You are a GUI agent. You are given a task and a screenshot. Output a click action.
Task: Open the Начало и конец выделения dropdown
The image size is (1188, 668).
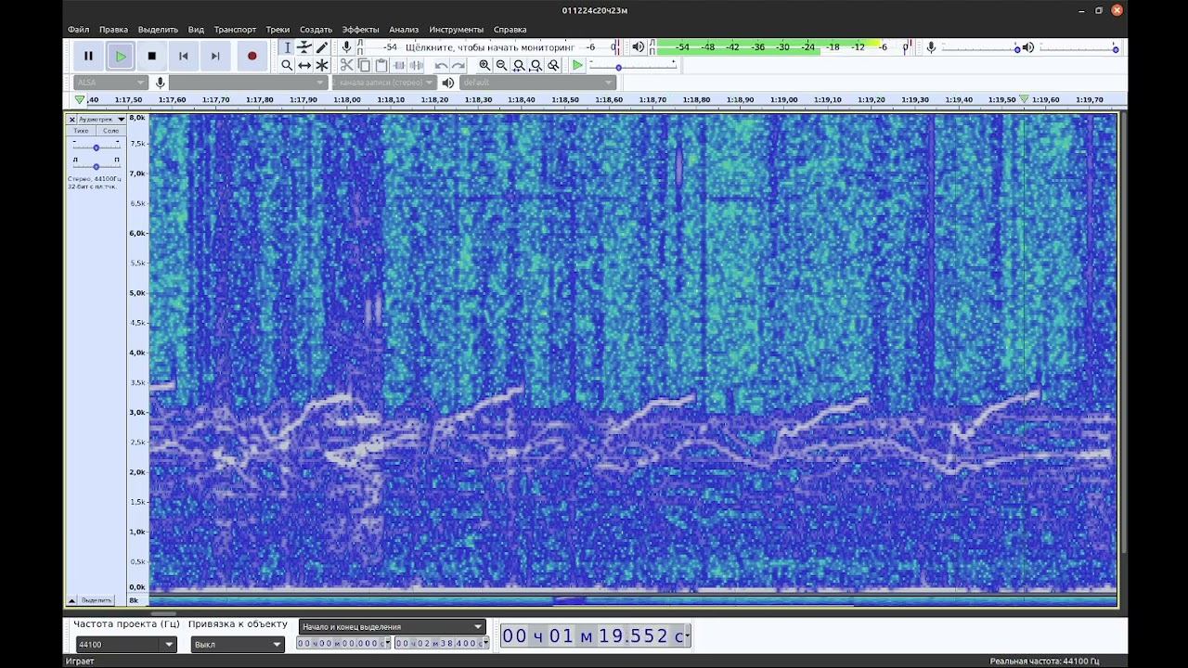(393, 626)
